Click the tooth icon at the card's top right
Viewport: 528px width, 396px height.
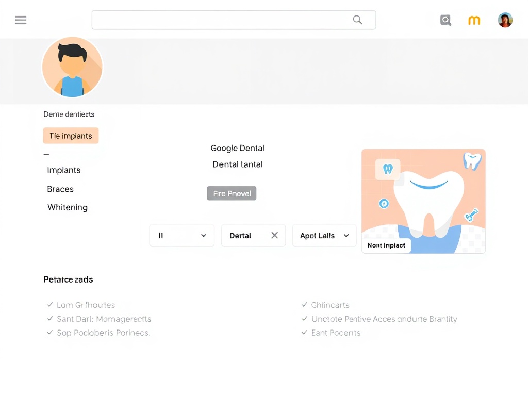pyautogui.click(x=472, y=161)
